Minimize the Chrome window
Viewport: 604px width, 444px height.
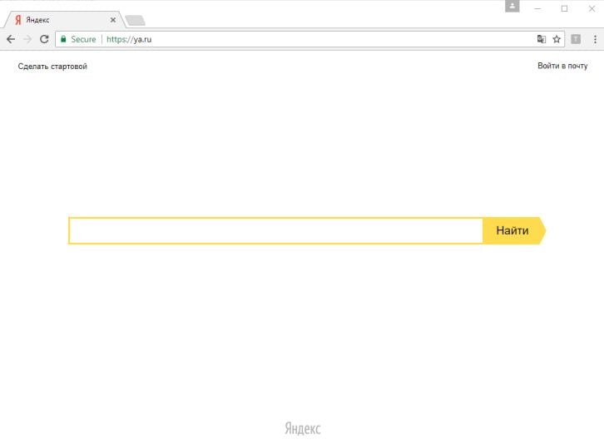point(537,8)
